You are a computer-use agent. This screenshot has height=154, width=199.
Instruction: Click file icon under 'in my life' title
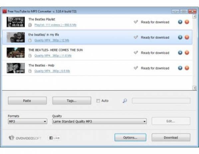point(30,40)
